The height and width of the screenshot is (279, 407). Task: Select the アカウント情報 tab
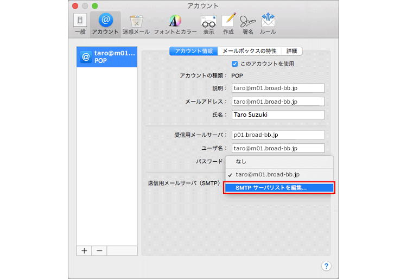click(193, 51)
